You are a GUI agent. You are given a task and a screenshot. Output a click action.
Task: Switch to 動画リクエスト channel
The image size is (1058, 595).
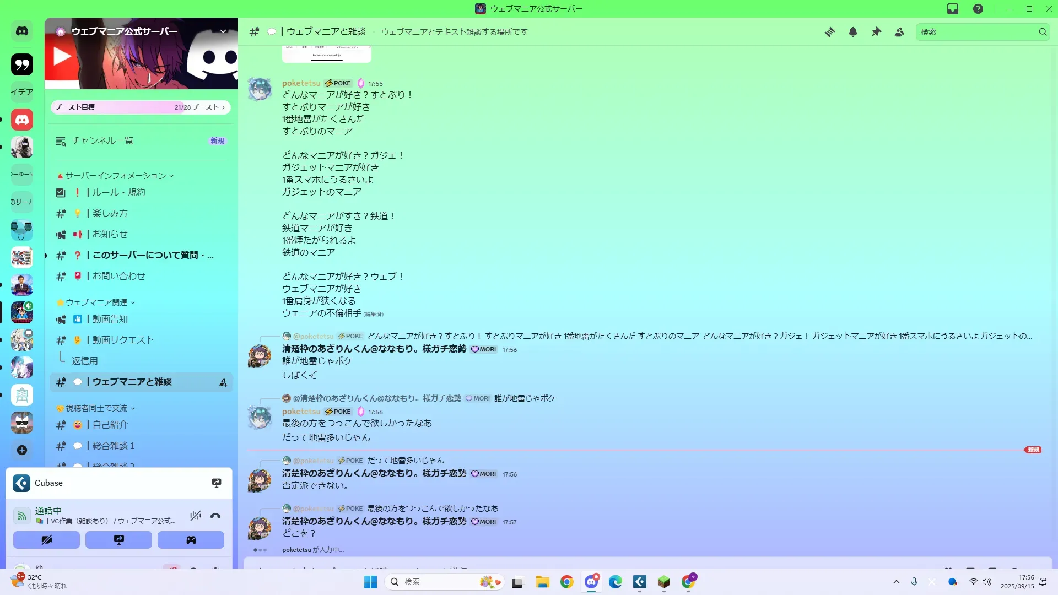coord(123,340)
